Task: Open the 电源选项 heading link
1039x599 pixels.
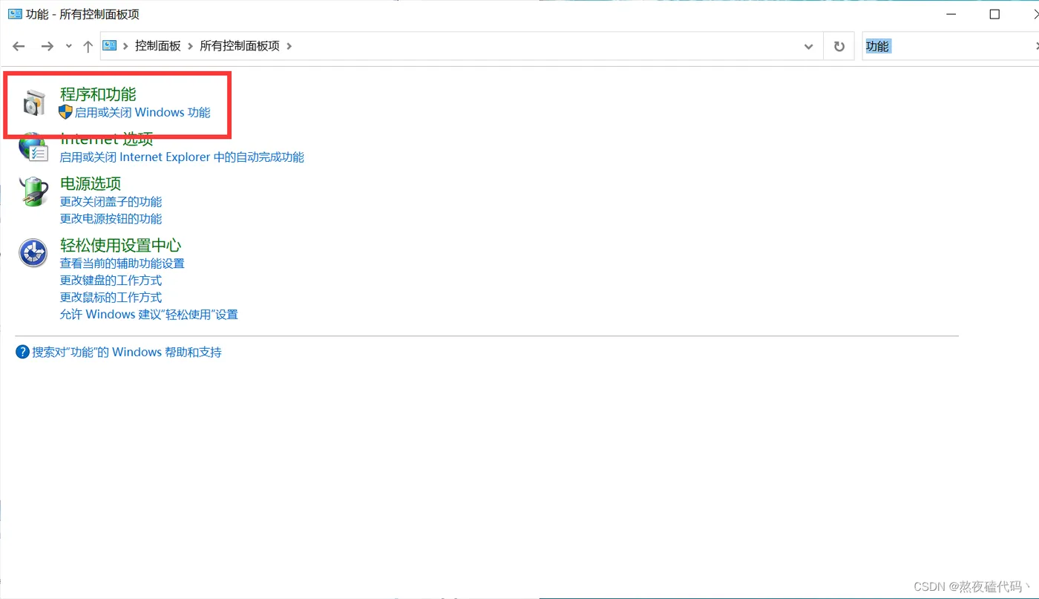Action: pos(91,183)
